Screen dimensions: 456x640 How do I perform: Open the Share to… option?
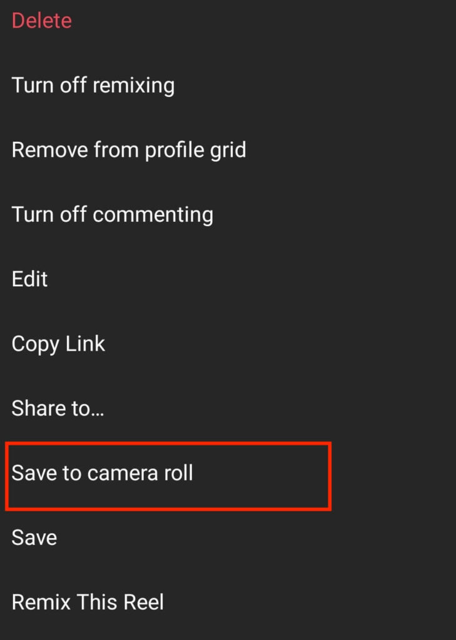[58, 408]
